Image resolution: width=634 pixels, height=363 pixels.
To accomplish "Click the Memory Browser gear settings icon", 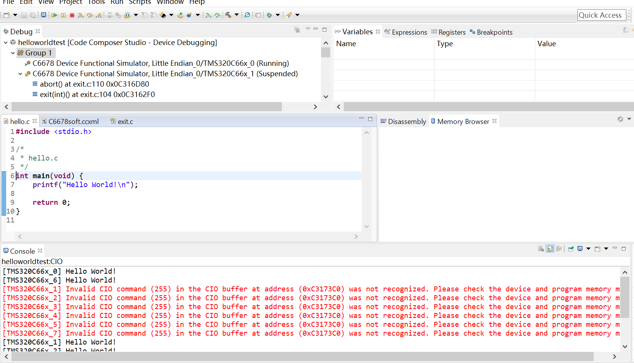I will tap(620, 119).
